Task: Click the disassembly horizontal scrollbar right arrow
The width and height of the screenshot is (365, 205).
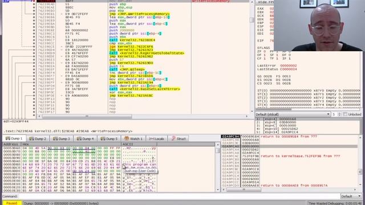Action: (x=247, y=116)
